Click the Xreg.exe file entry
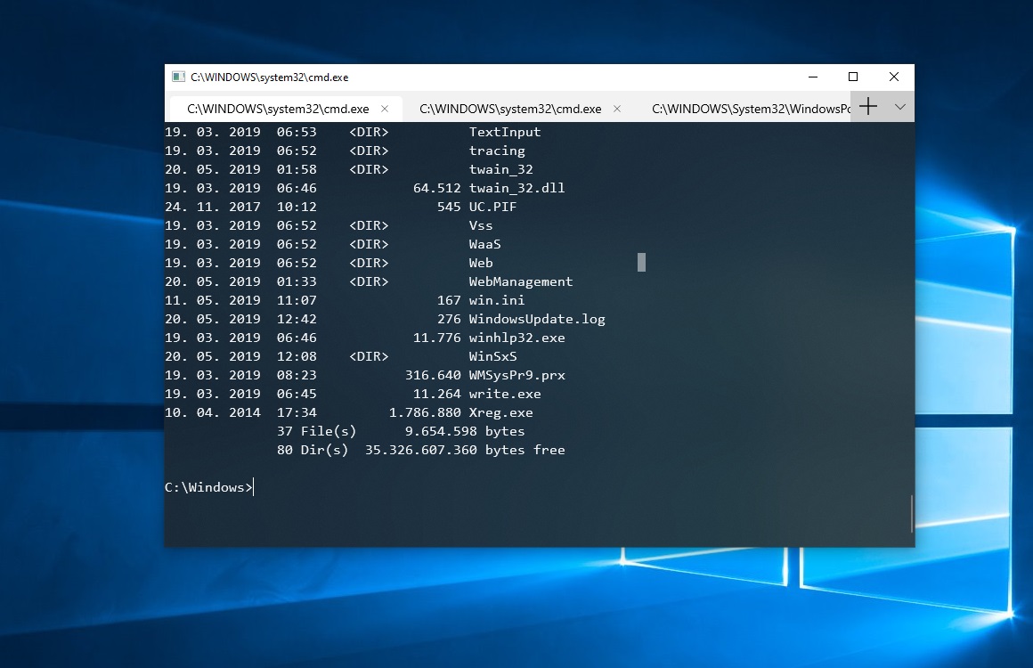 500,412
